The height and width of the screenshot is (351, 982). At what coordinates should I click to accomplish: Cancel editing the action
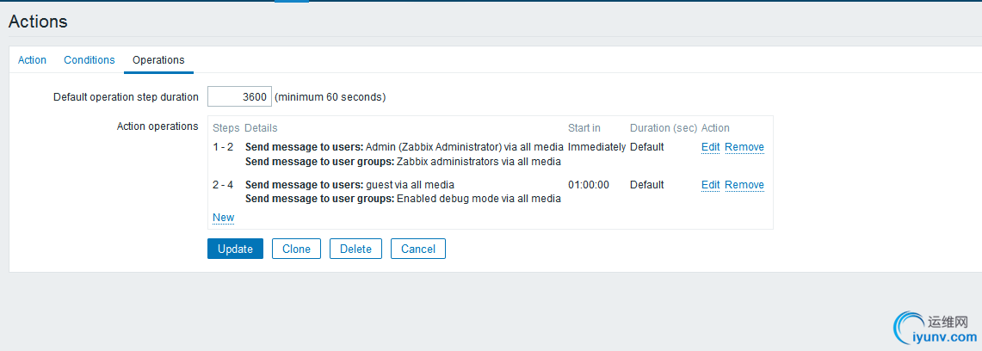417,249
